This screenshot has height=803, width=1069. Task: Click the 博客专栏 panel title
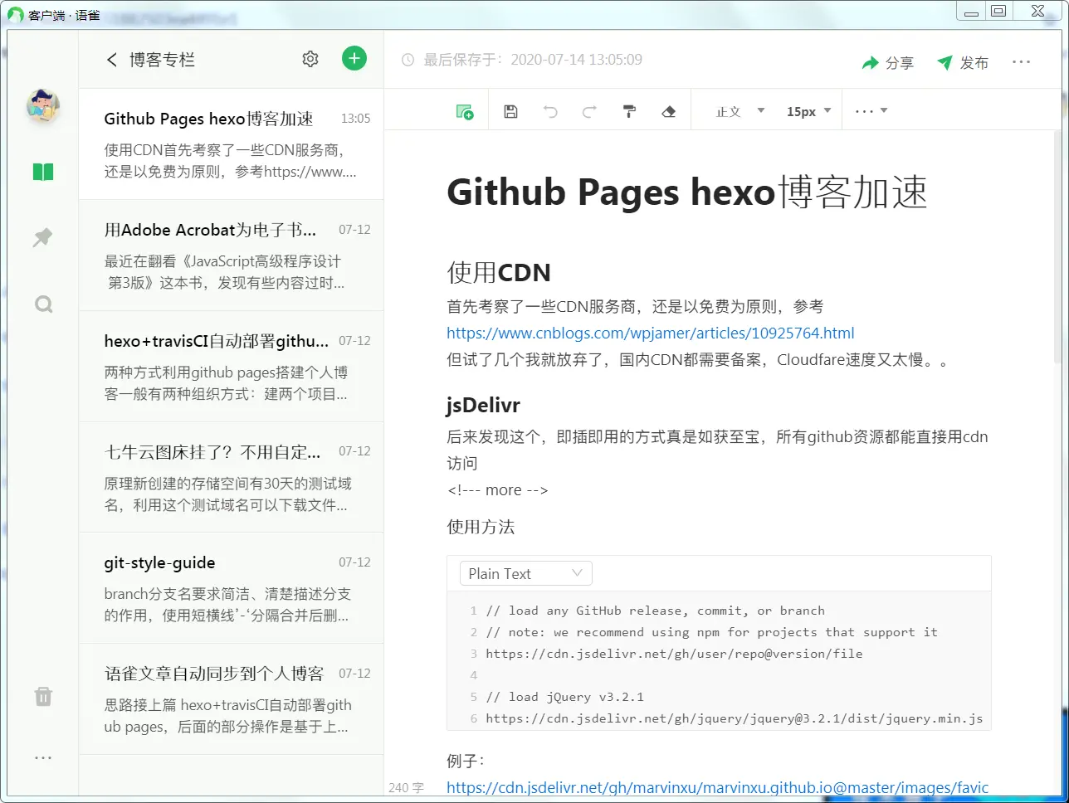pyautogui.click(x=162, y=60)
